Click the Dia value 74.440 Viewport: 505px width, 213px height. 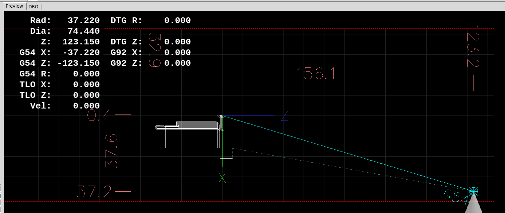point(84,31)
